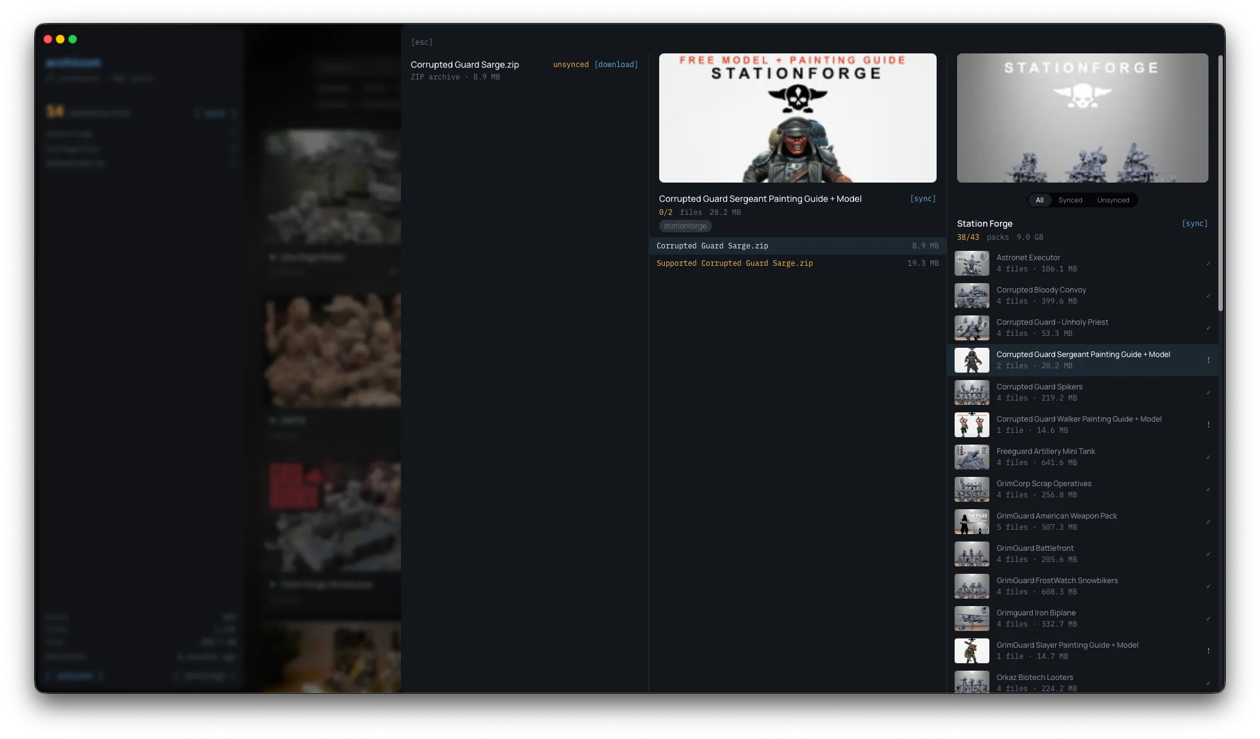Image resolution: width=1260 pixels, height=739 pixels.
Task: Click [sync] for the Painting Guide pack
Action: pyautogui.click(x=922, y=199)
